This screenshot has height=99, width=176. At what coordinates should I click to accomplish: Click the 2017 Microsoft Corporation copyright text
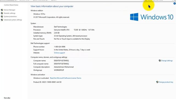51,17
